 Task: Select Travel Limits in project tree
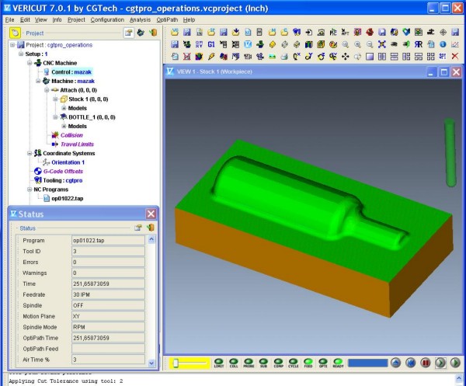[77, 144]
